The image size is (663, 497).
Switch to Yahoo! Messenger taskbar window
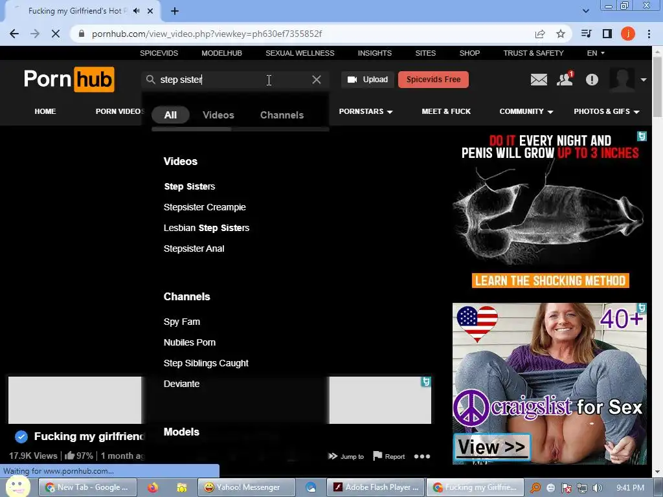tap(247, 488)
